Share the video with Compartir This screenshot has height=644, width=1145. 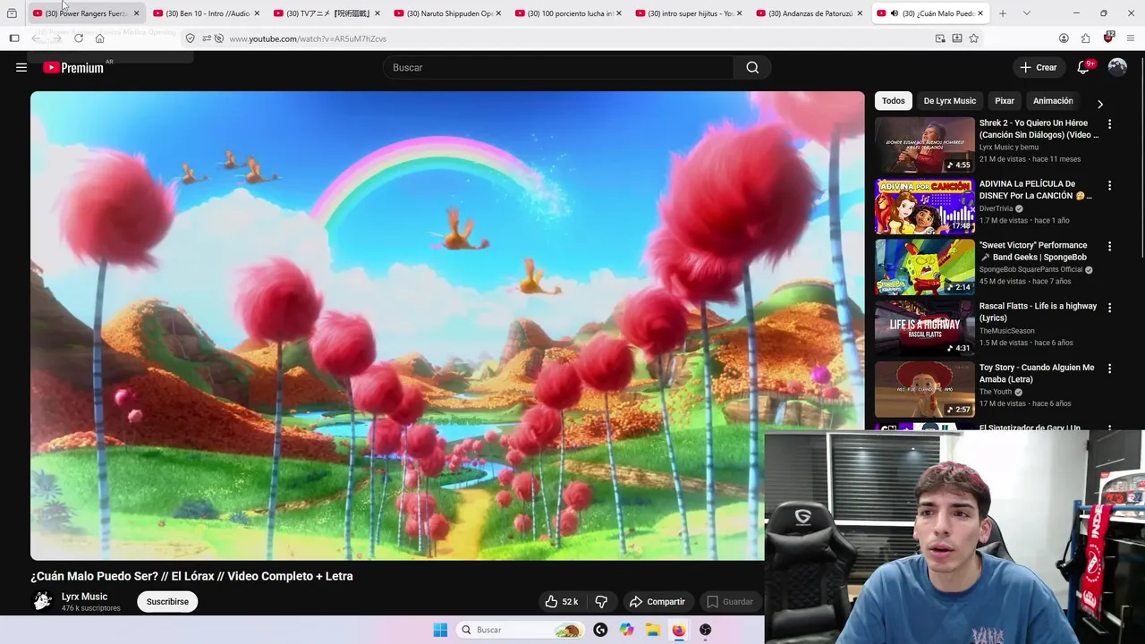click(657, 601)
